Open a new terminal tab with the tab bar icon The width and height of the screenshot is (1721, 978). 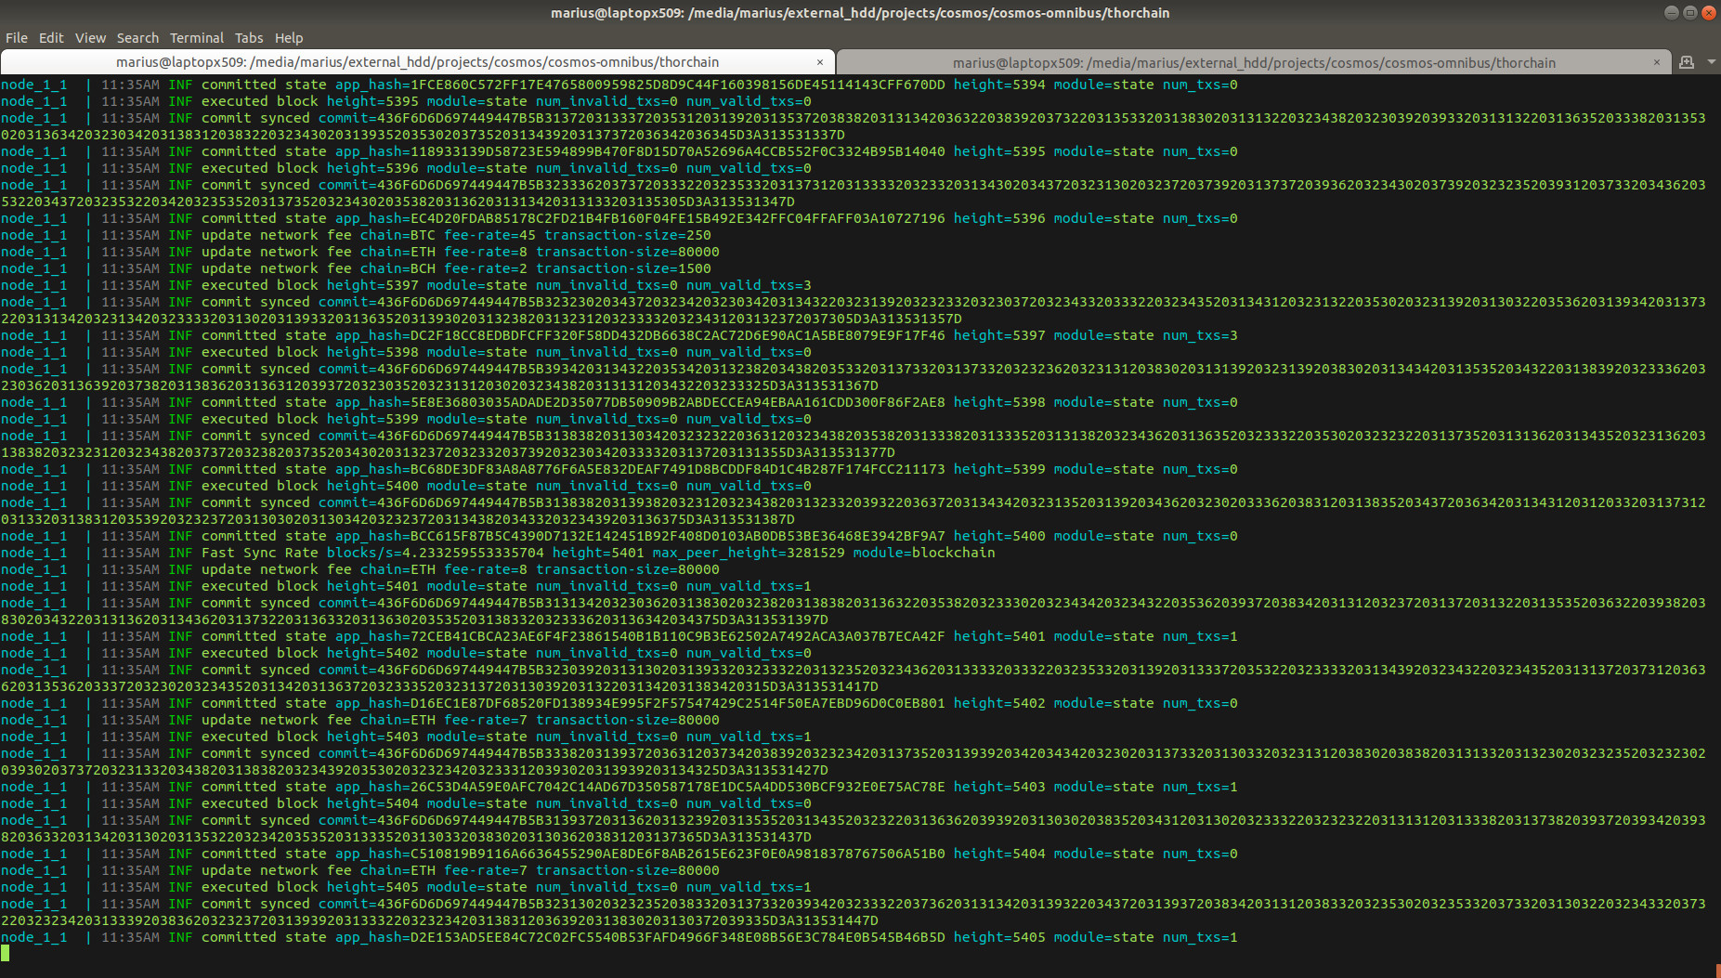[1687, 62]
